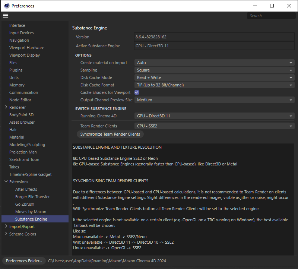Select Material in the sidebar
The width and height of the screenshot is (298, 269).
click(x=16, y=137)
